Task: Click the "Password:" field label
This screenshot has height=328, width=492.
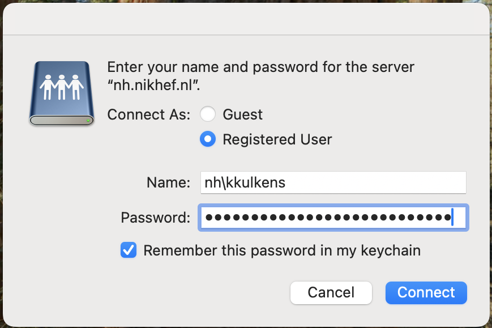Action: (156, 218)
